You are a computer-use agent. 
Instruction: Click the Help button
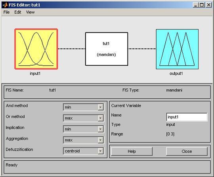coord(132,152)
